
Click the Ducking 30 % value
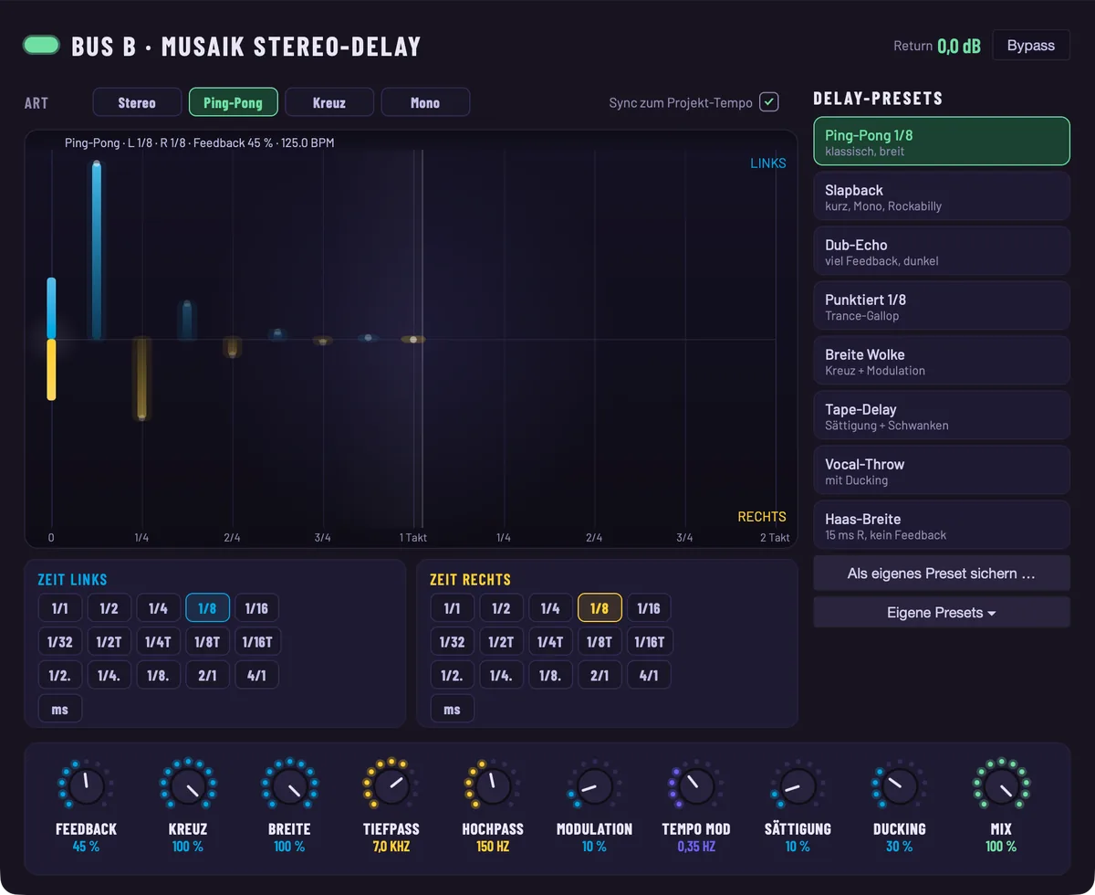point(899,847)
